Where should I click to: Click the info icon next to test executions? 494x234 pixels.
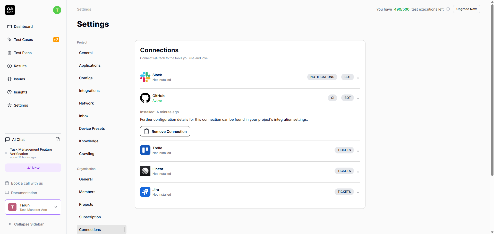[448, 9]
